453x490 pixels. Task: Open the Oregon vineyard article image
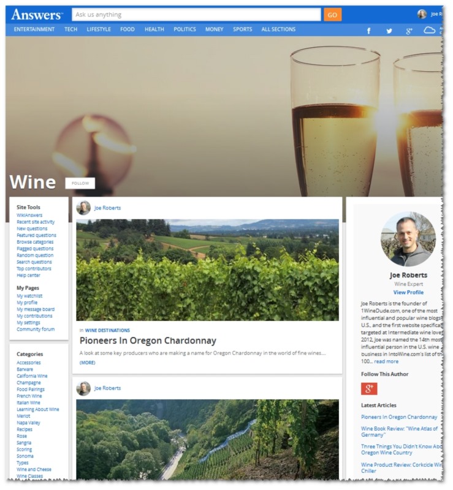tap(207, 270)
